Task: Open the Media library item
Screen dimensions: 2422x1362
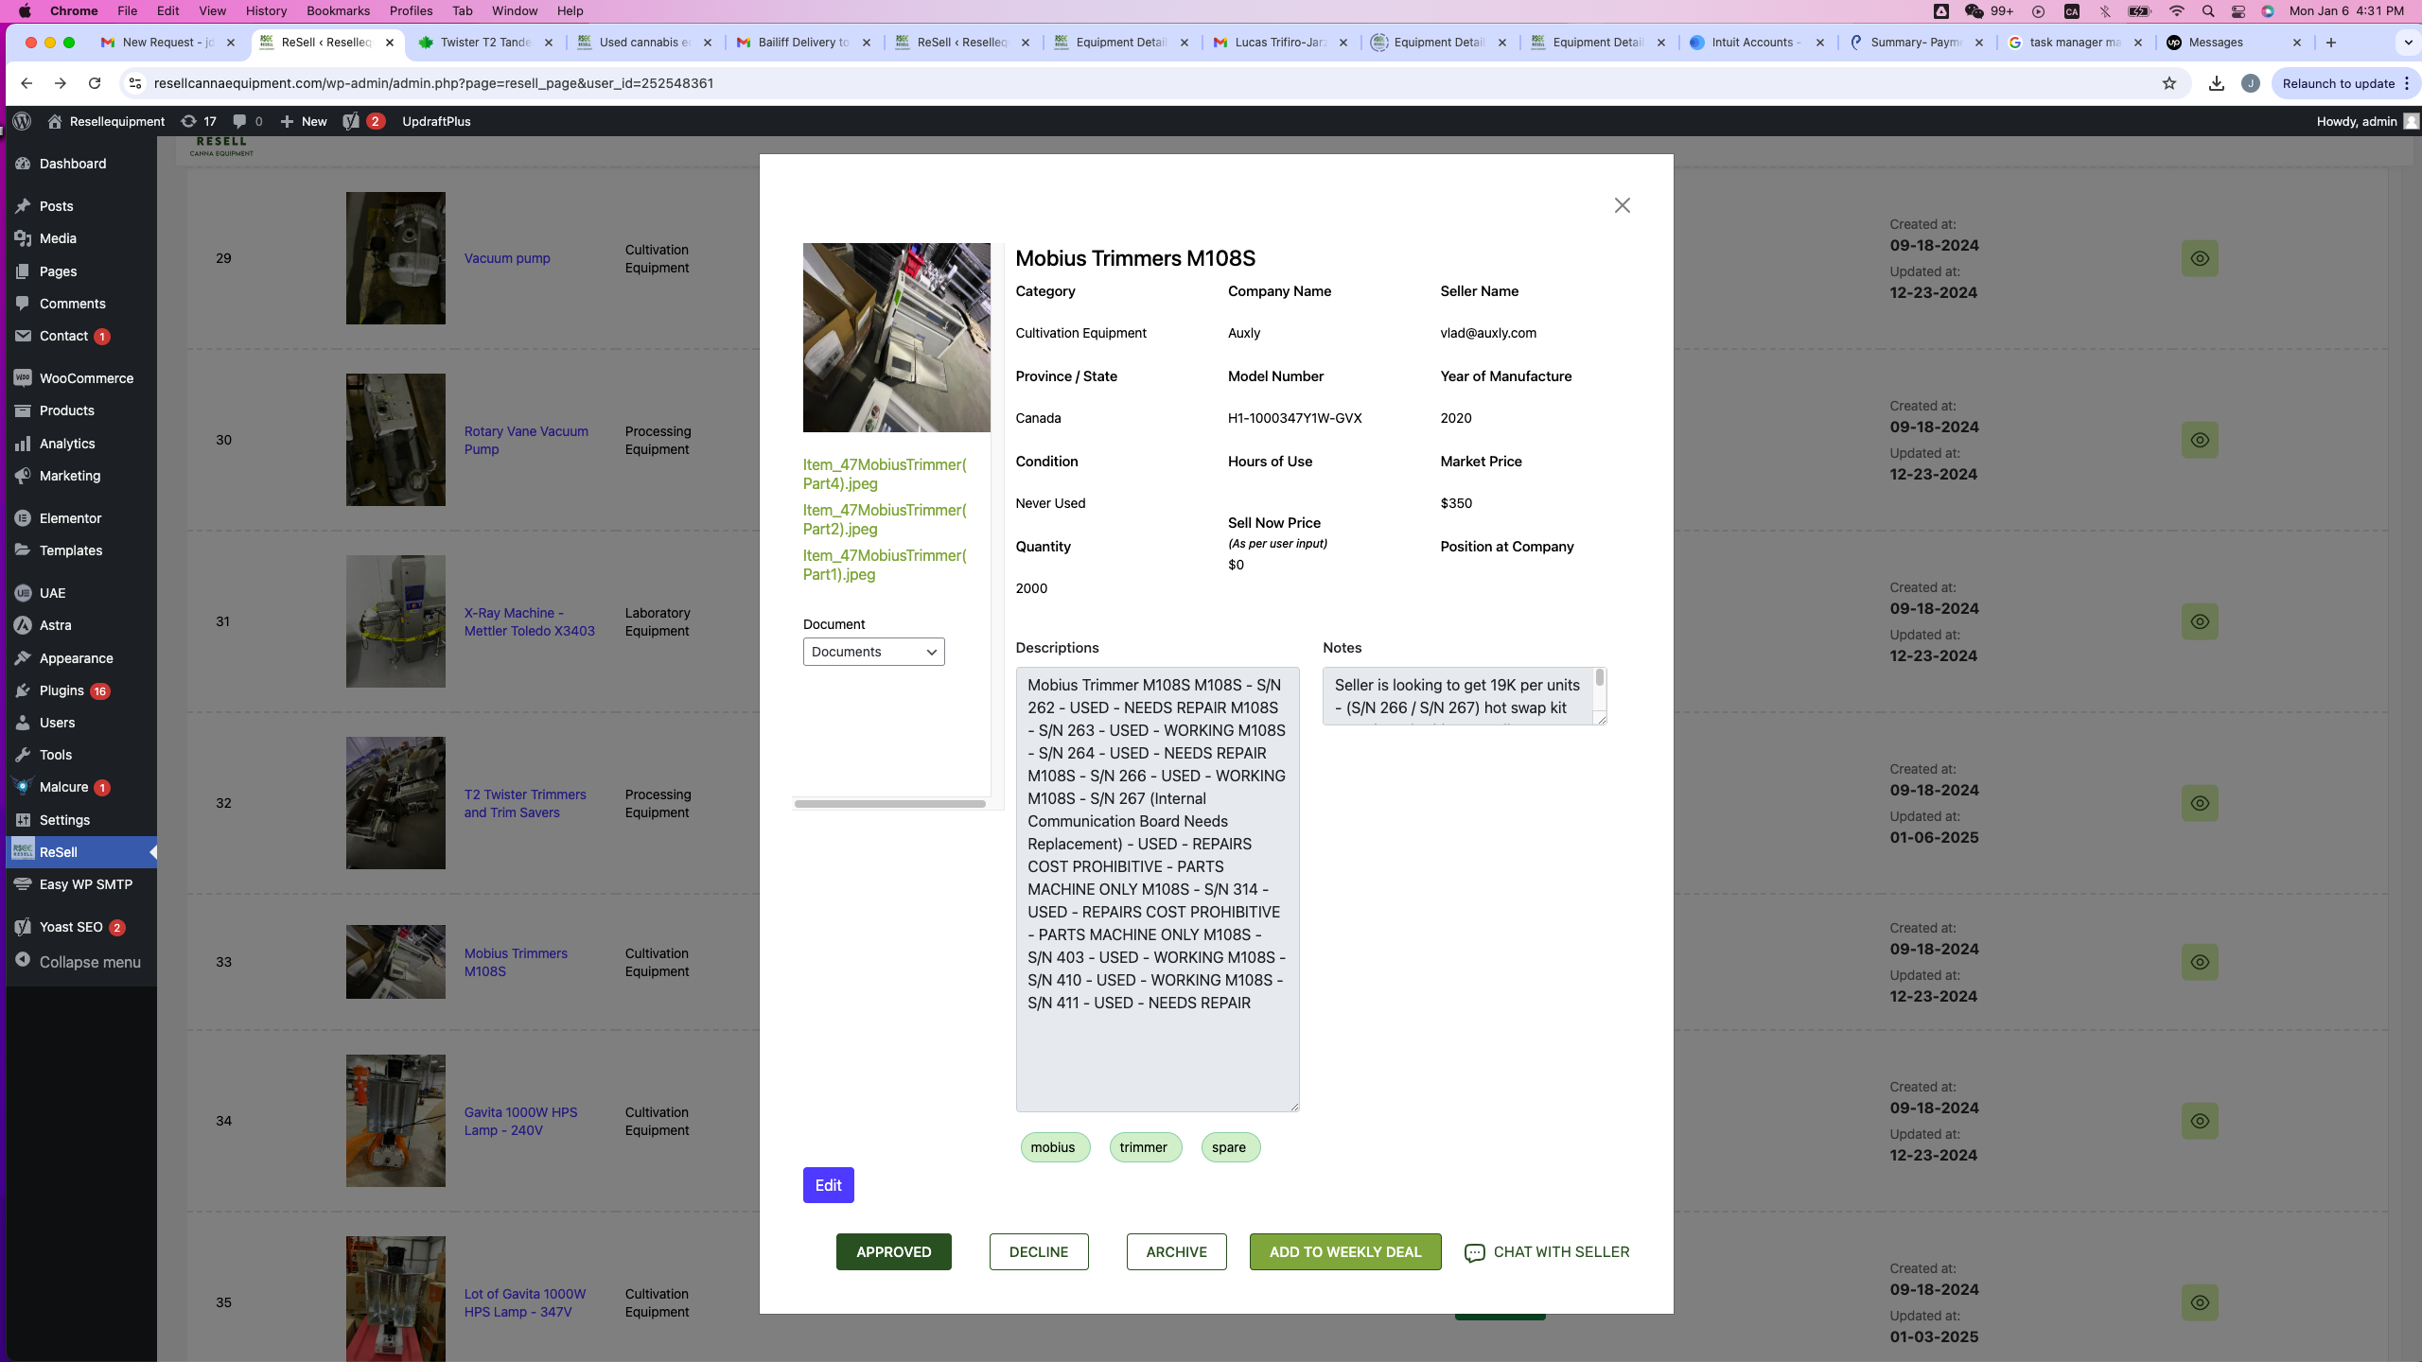Action: pyautogui.click(x=58, y=238)
